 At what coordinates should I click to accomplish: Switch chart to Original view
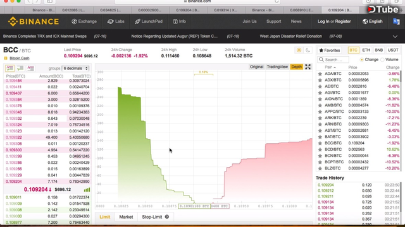pyautogui.click(x=256, y=67)
